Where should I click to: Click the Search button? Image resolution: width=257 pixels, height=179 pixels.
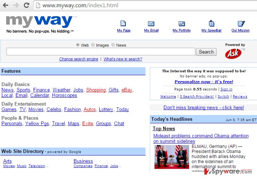tap(206, 52)
